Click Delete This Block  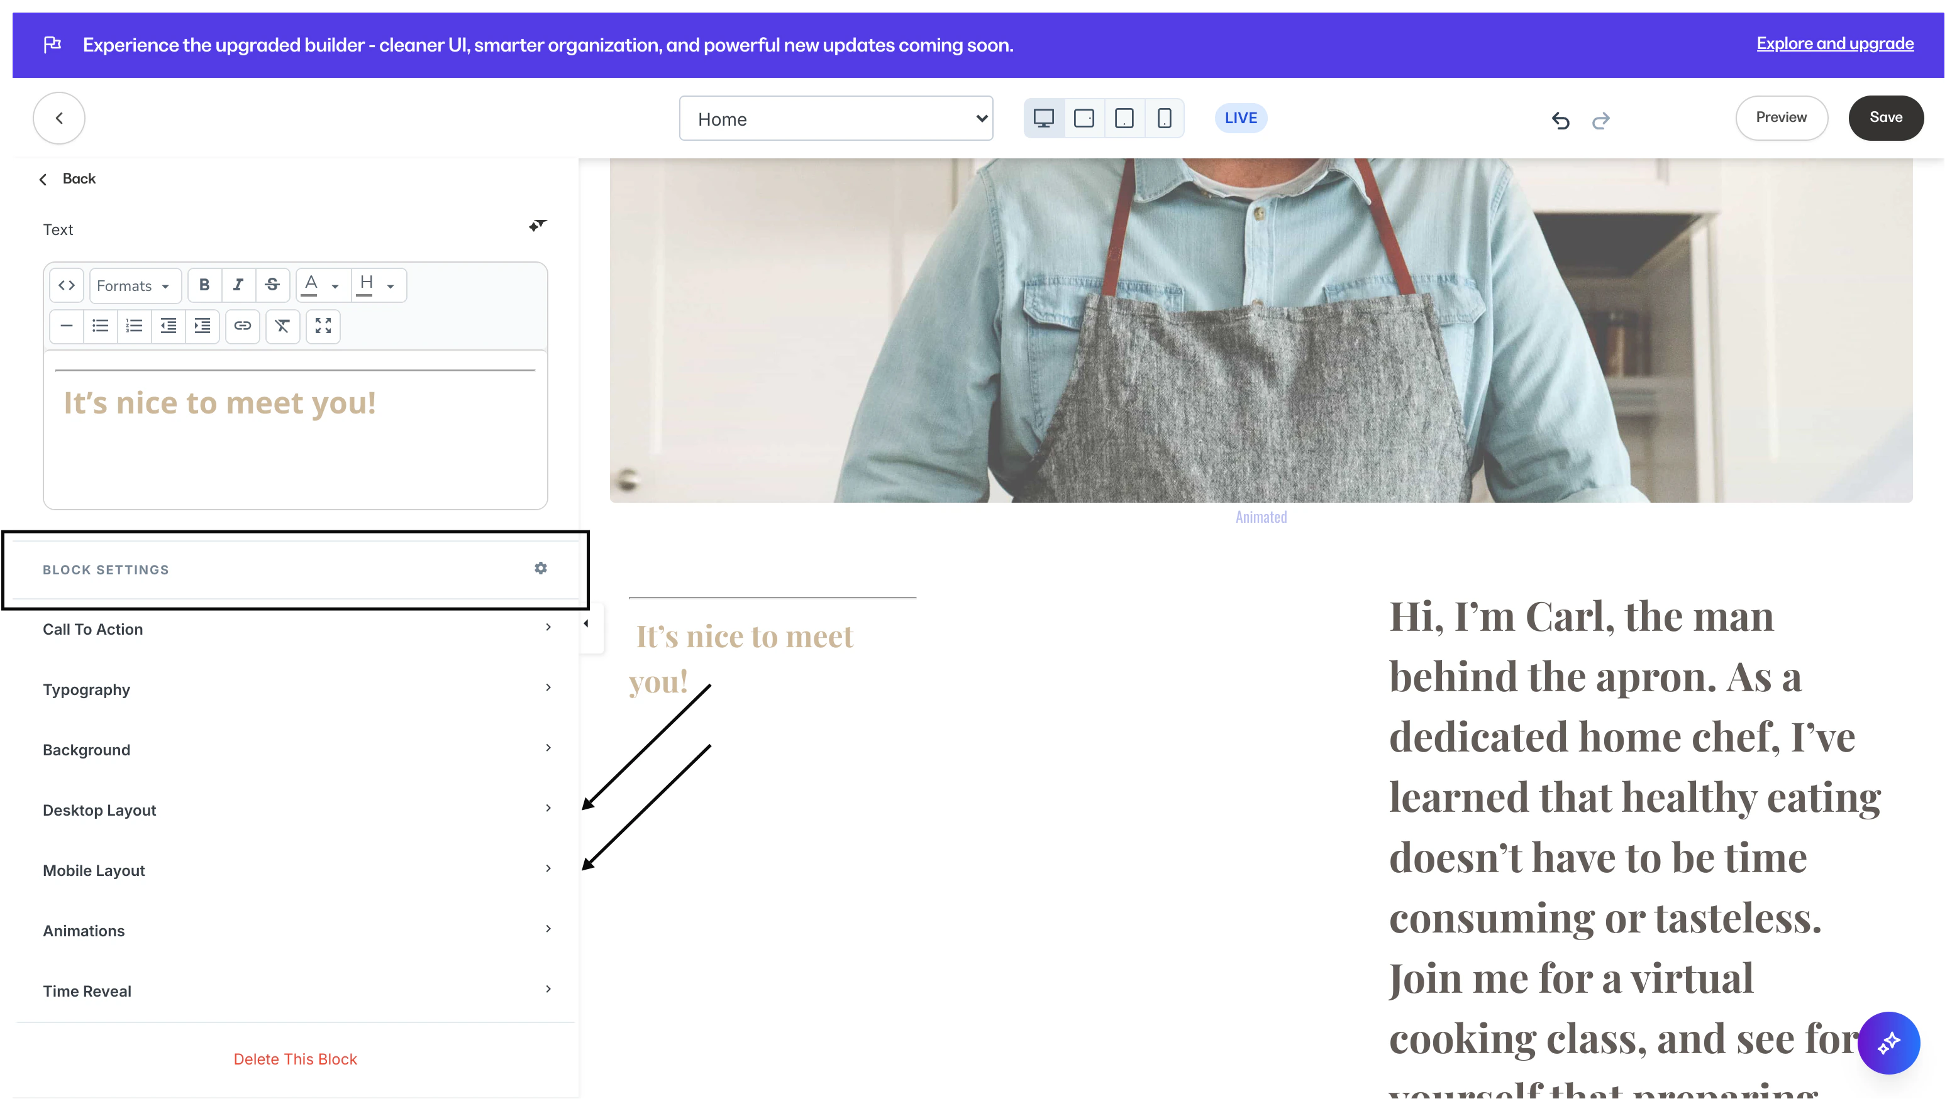click(x=296, y=1059)
